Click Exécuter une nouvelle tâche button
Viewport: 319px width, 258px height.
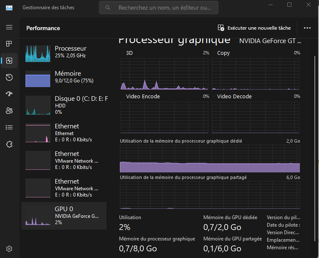(x=254, y=28)
